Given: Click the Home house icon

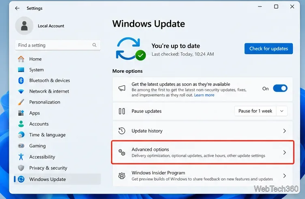Looking at the screenshot, I should click(x=21, y=59).
